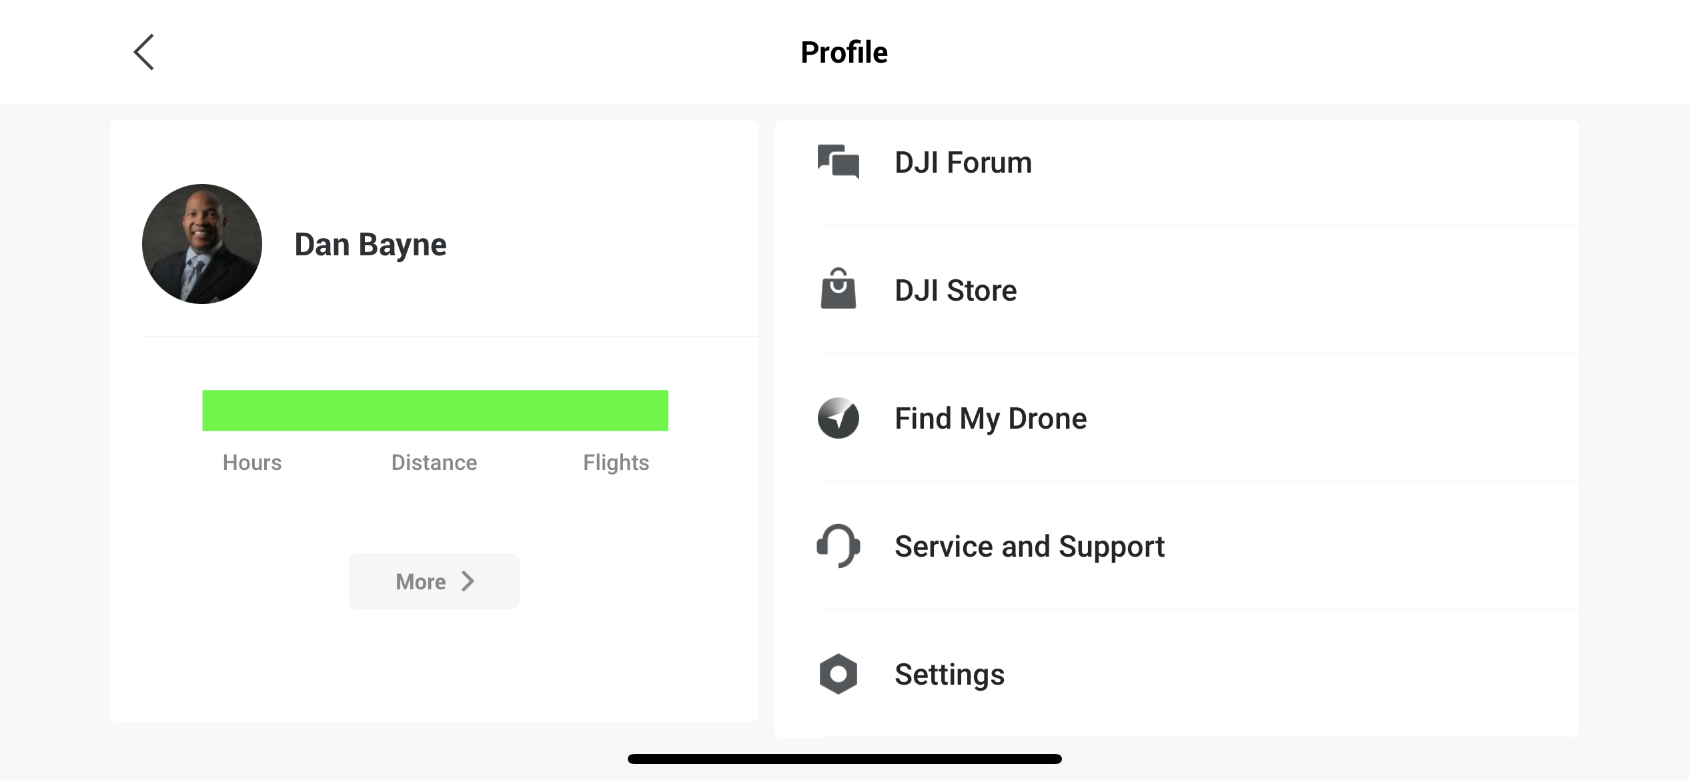
Task: Tap the Dan Bayne username text
Action: pos(370,245)
